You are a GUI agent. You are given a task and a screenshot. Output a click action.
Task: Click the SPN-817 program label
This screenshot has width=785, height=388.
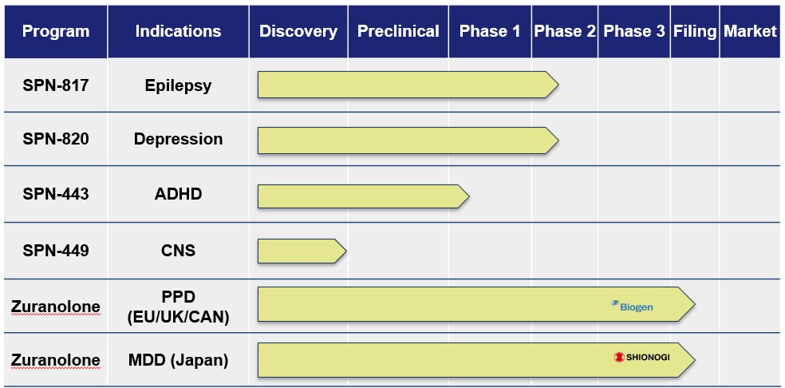point(56,85)
